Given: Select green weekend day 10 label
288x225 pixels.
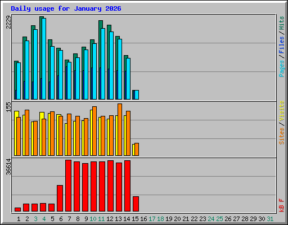Looking at the screenshot, I should (x=93, y=219).
